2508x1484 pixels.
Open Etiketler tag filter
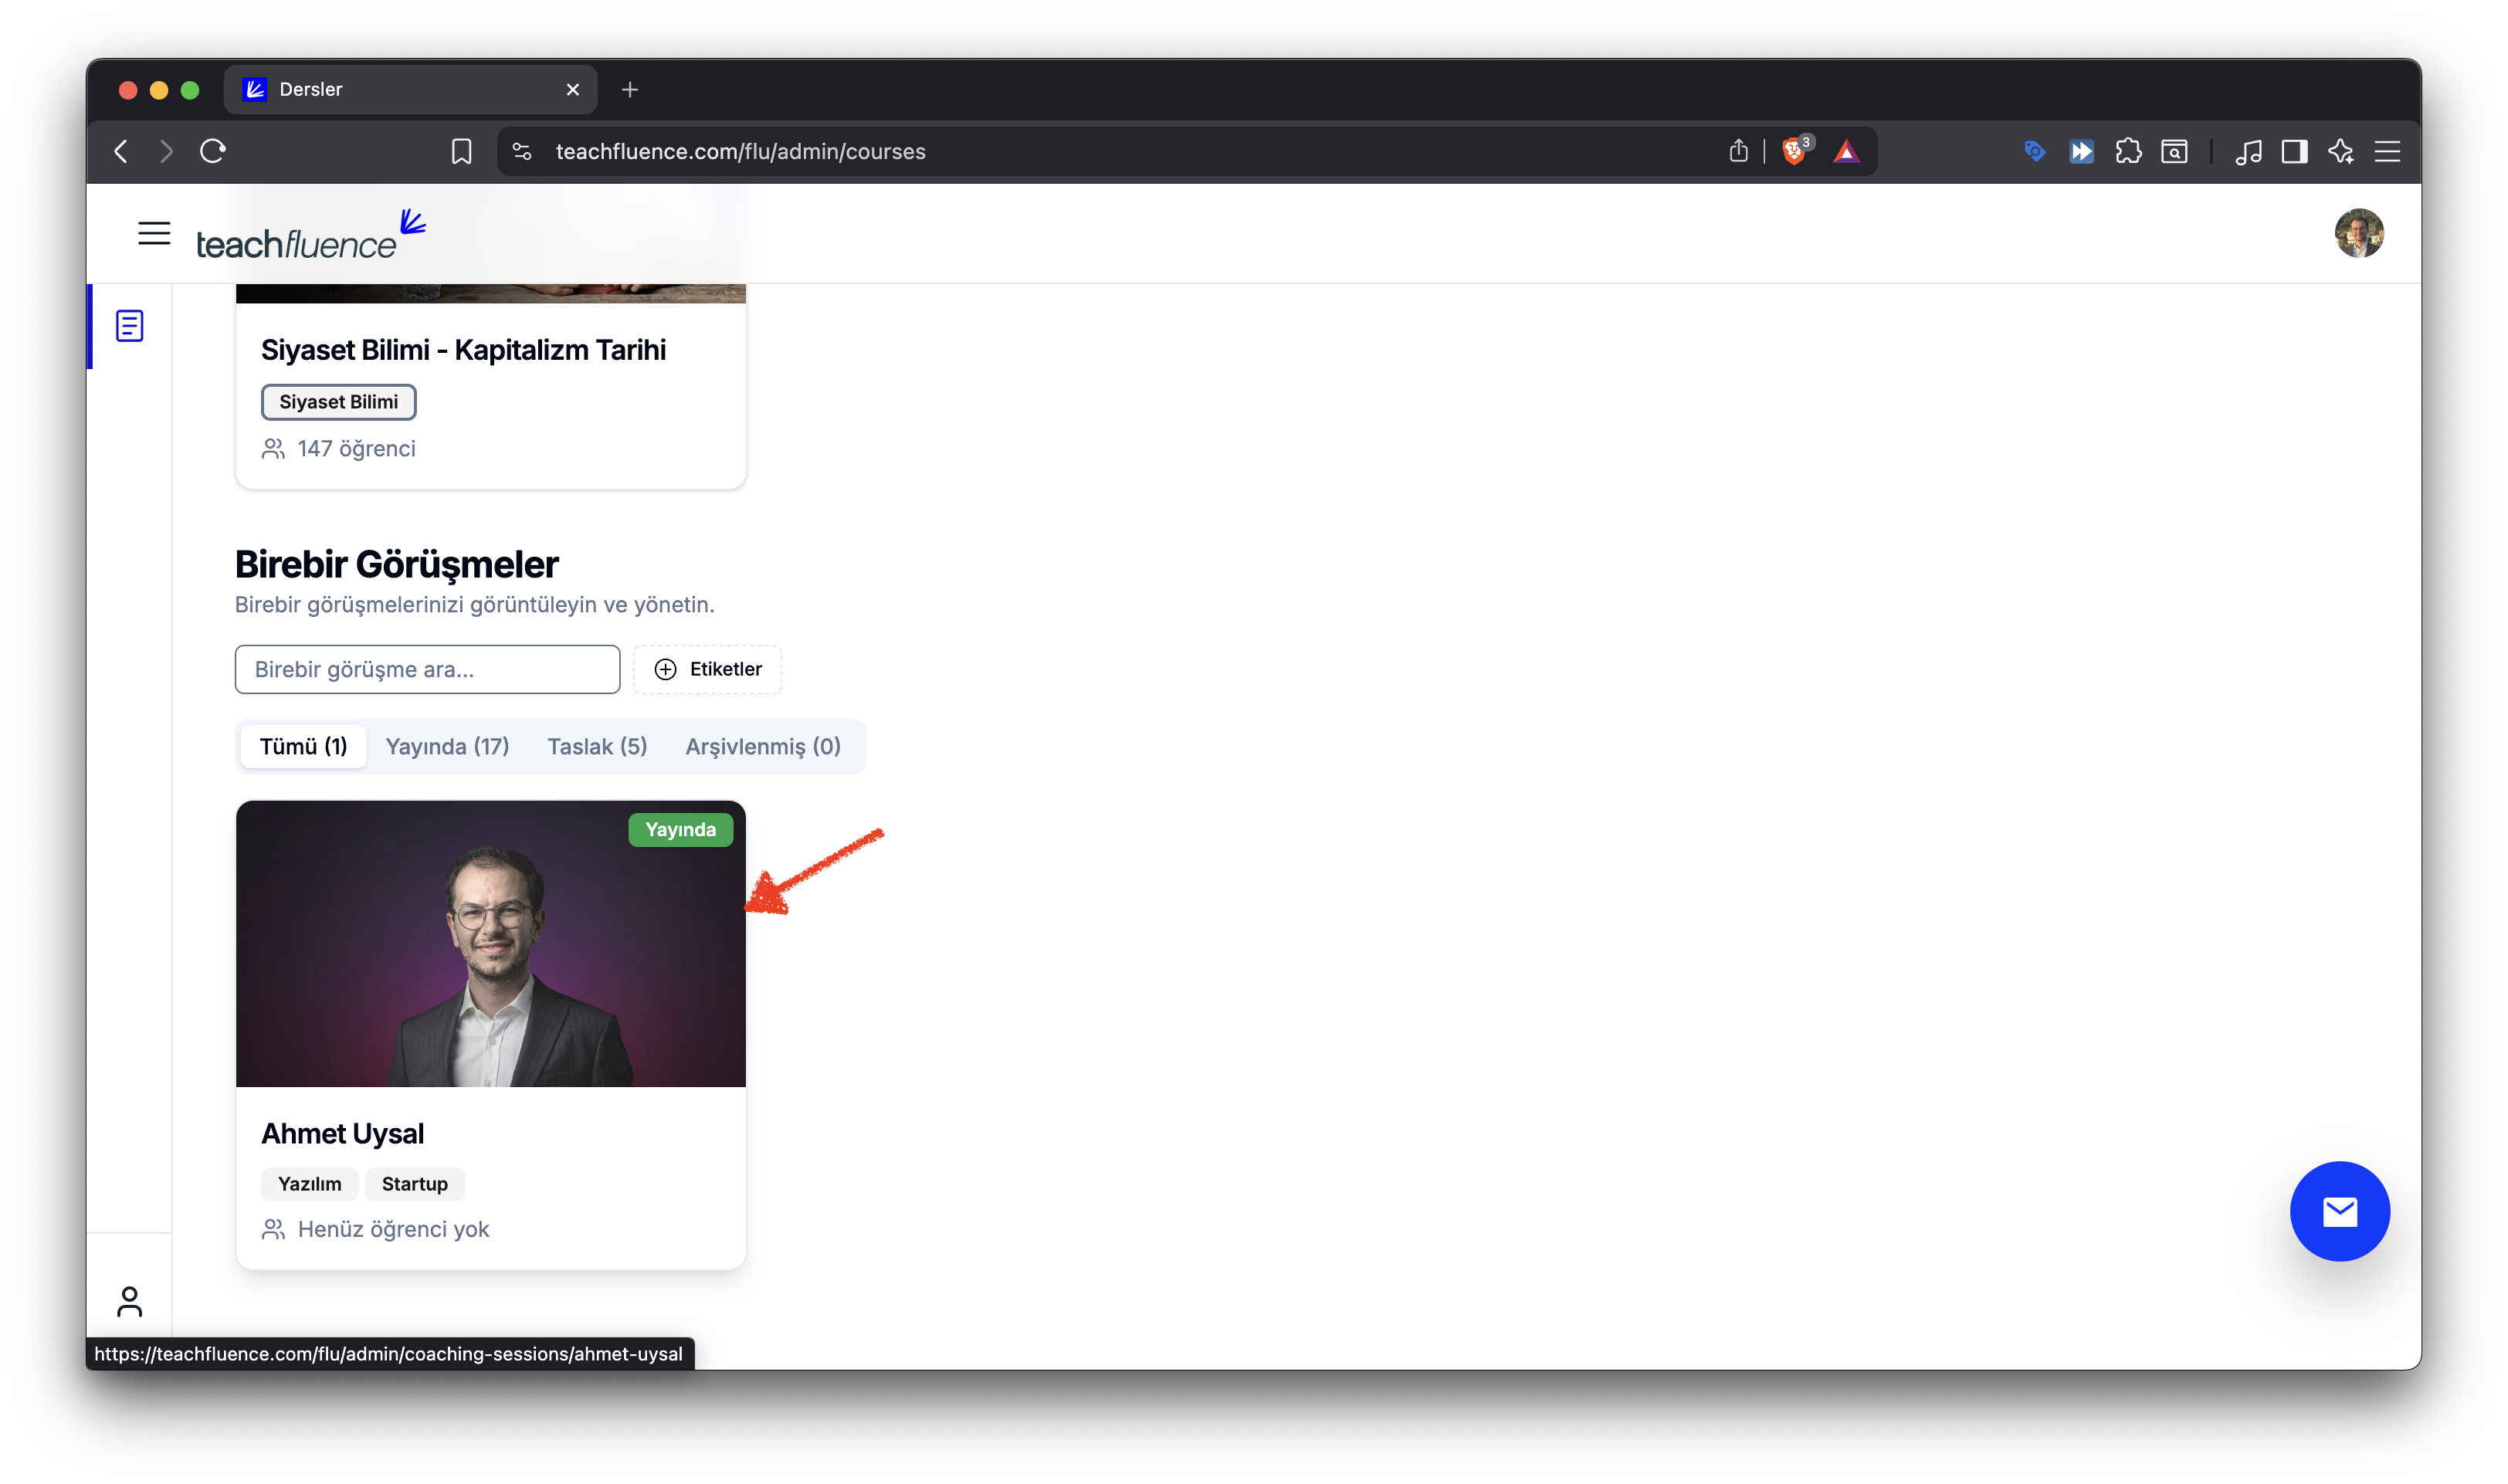(707, 669)
